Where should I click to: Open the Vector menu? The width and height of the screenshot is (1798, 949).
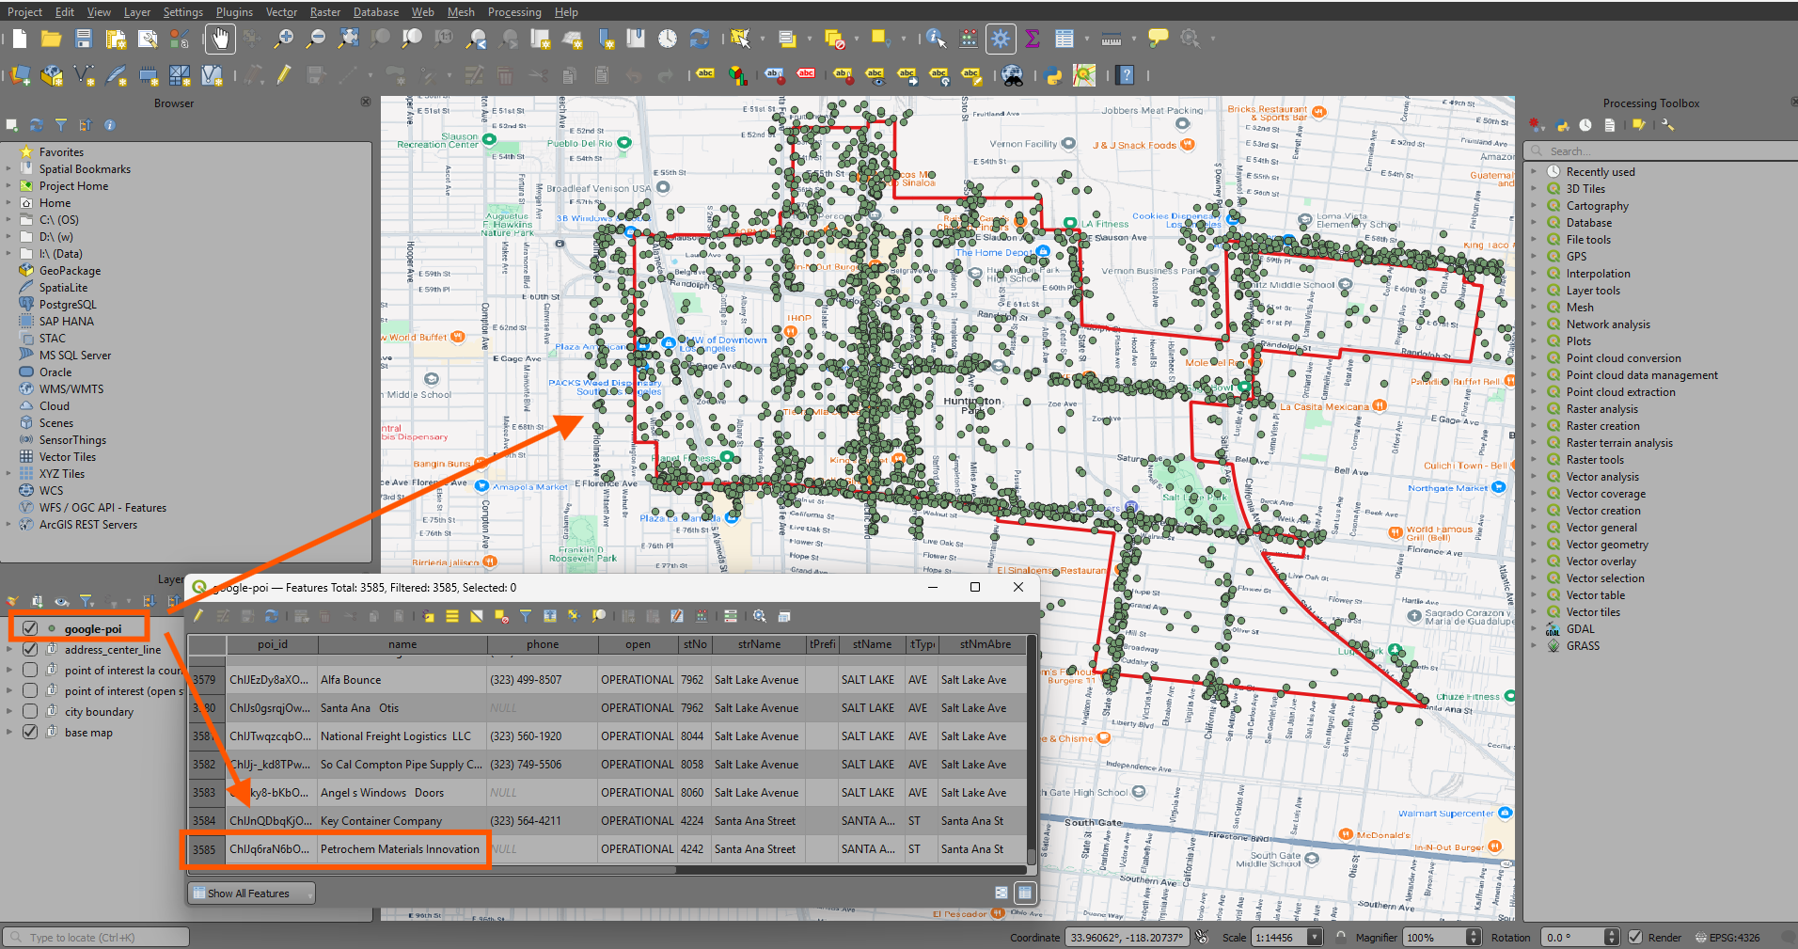[x=281, y=12]
